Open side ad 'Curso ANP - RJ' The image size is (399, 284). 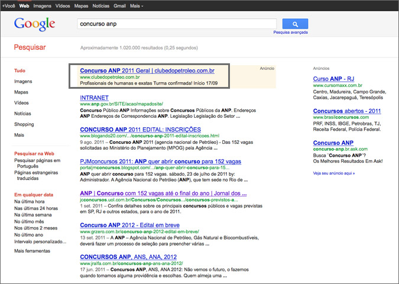333,79
